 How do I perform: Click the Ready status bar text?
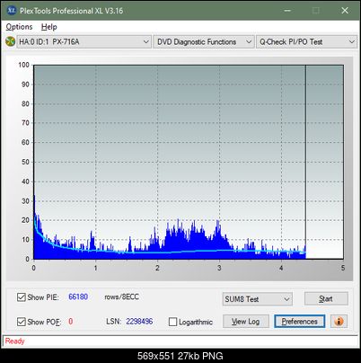(x=14, y=341)
